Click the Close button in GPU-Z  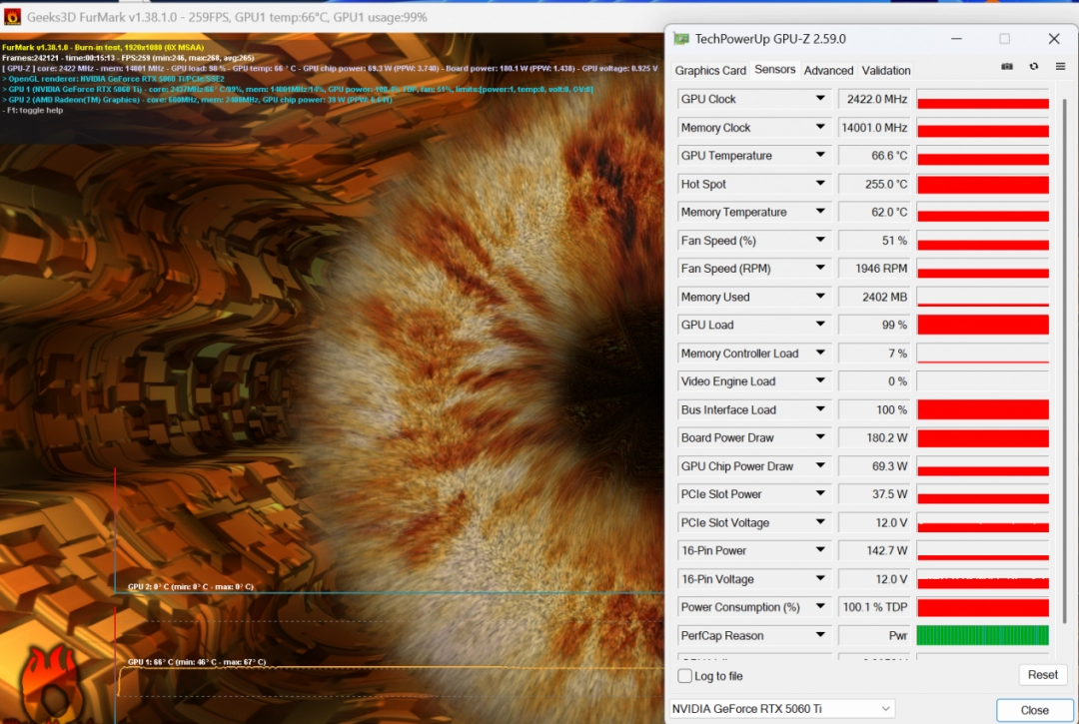[x=1034, y=710]
